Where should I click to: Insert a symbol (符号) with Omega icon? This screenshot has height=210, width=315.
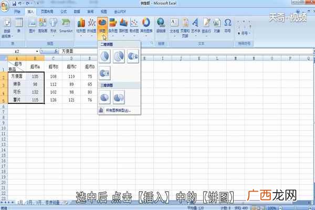(x=227, y=26)
